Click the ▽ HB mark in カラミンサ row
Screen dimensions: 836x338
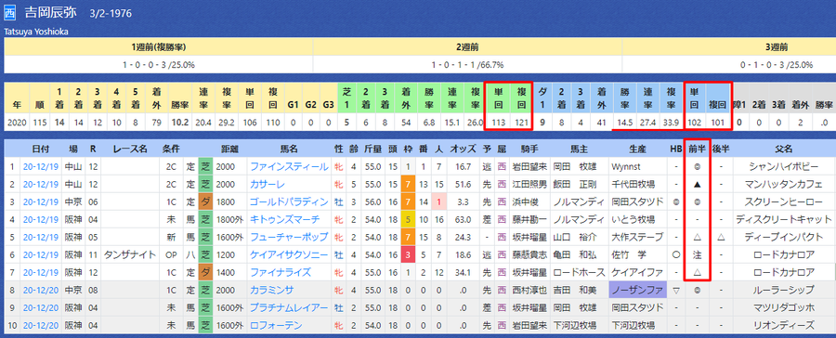[675, 290]
